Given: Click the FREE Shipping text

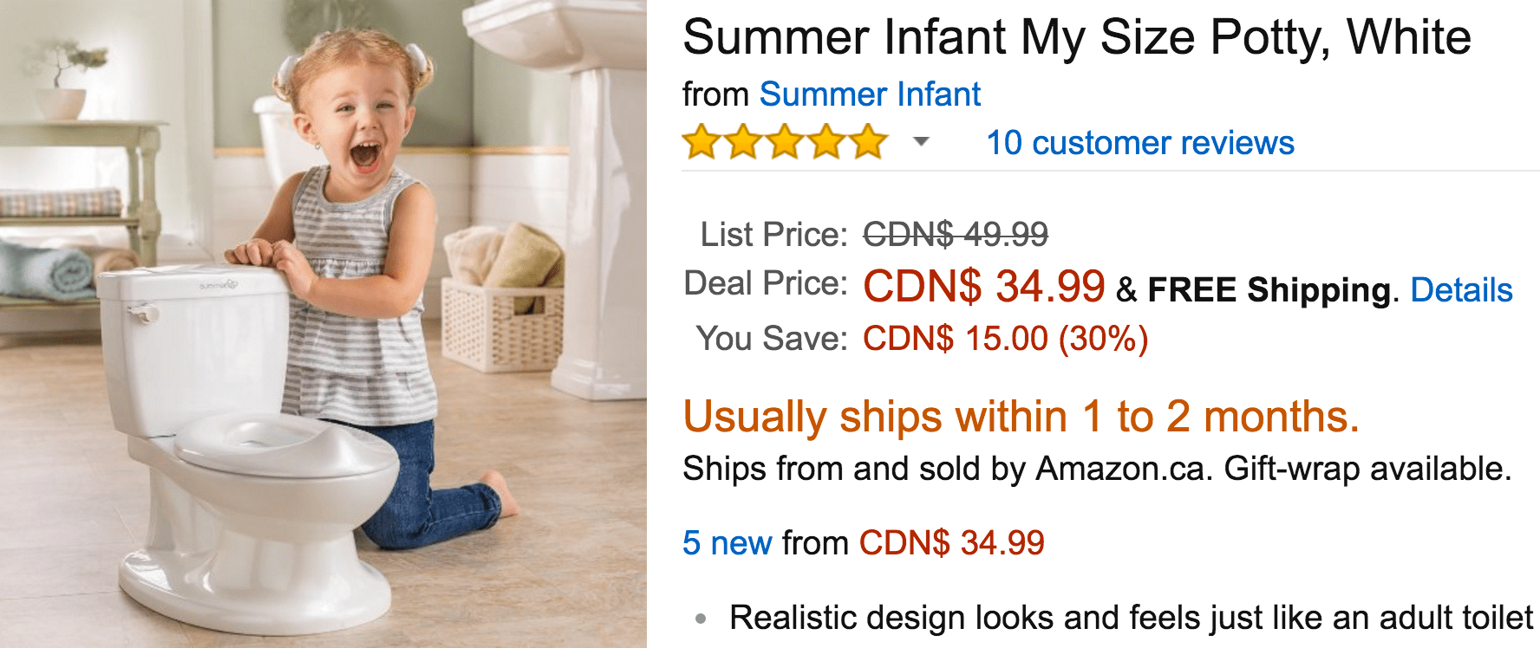Looking at the screenshot, I should [1269, 290].
